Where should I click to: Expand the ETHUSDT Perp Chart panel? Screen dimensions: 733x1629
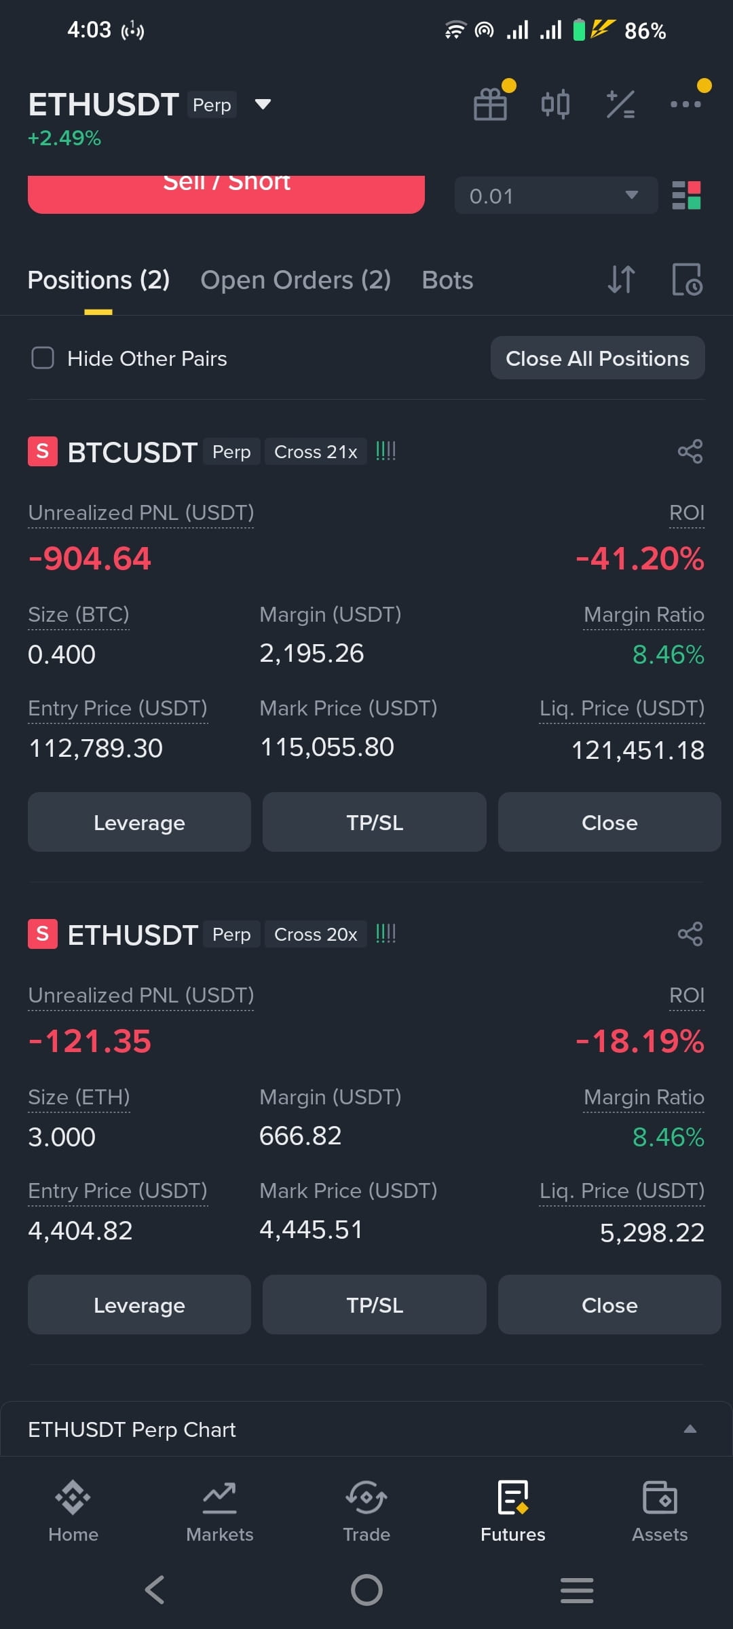[366, 1429]
